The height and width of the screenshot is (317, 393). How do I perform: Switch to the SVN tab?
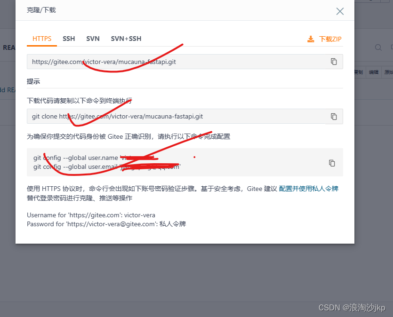tap(93, 39)
